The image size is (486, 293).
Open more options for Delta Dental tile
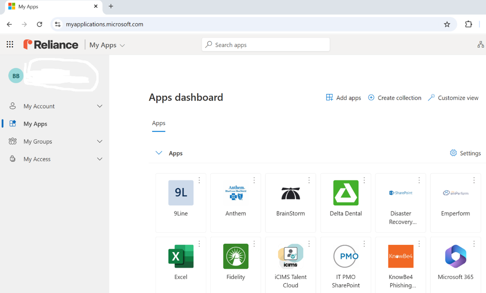point(364,180)
